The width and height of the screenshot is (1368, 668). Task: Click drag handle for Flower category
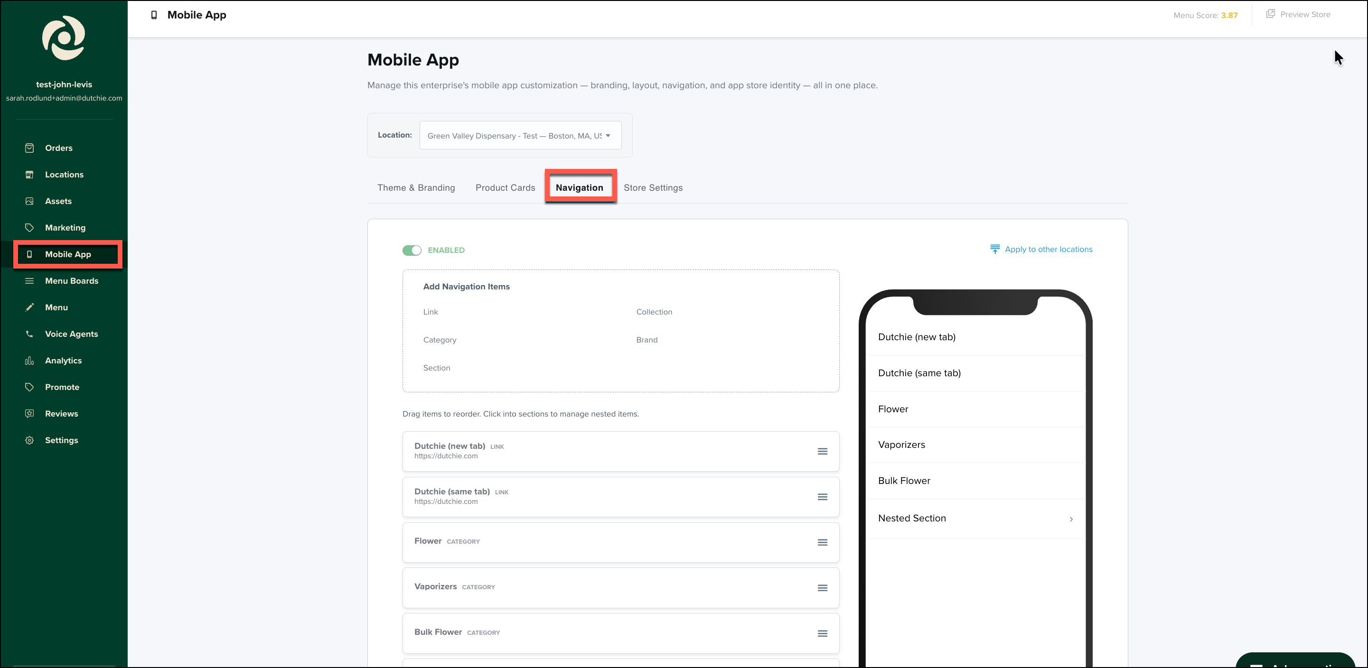(822, 542)
